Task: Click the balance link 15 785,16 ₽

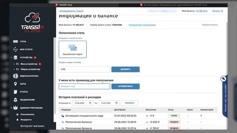Action: click(x=201, y=11)
